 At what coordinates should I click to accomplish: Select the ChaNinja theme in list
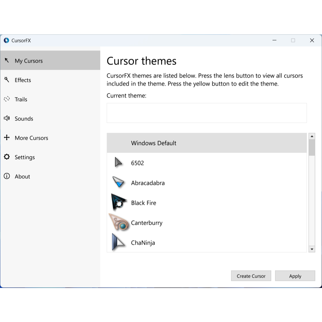[143, 243]
